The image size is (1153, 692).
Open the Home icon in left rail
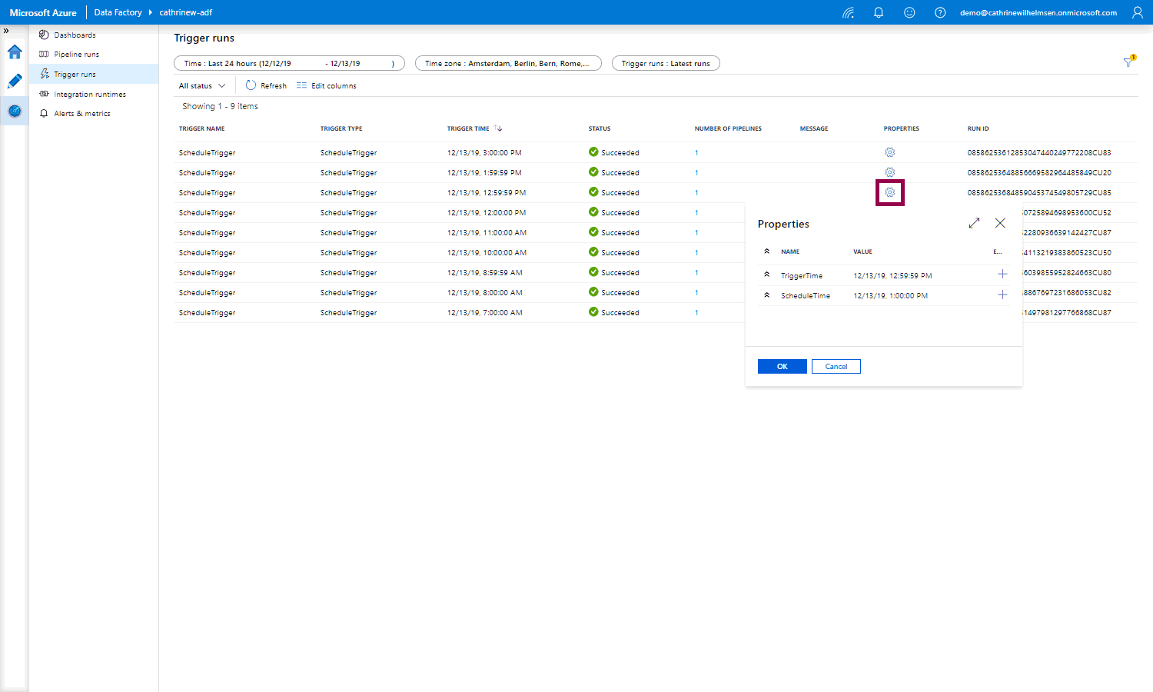tap(15, 52)
